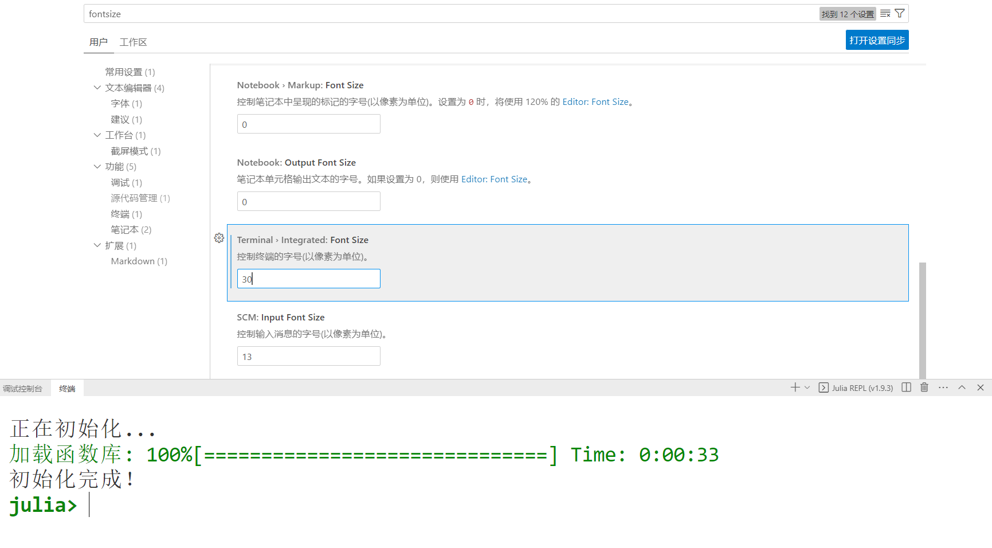Viewport: 992px width, 548px height.
Task: Click the 加载函数库 progress line
Action: pos(364,455)
